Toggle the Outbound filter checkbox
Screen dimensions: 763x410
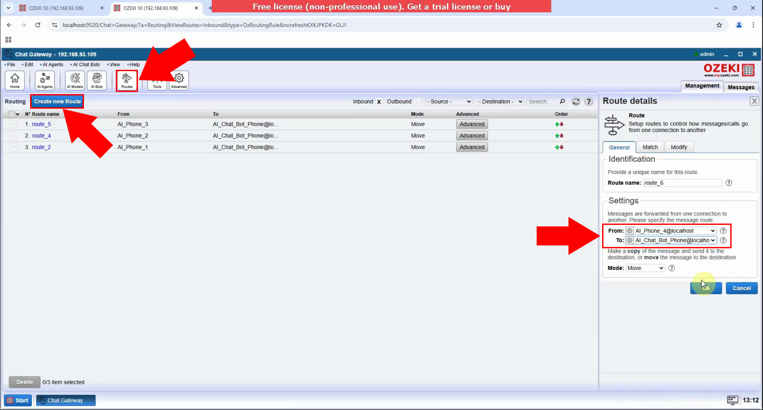coord(417,102)
